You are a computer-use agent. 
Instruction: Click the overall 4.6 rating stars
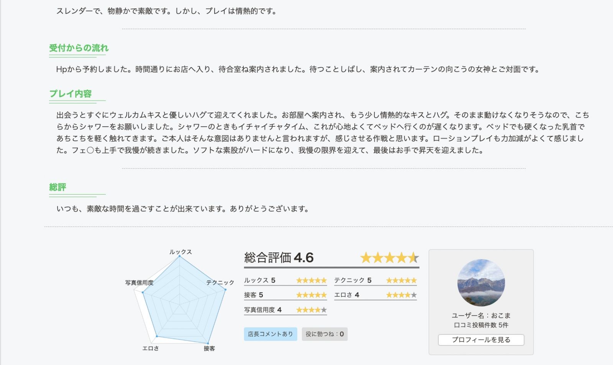tap(389, 258)
